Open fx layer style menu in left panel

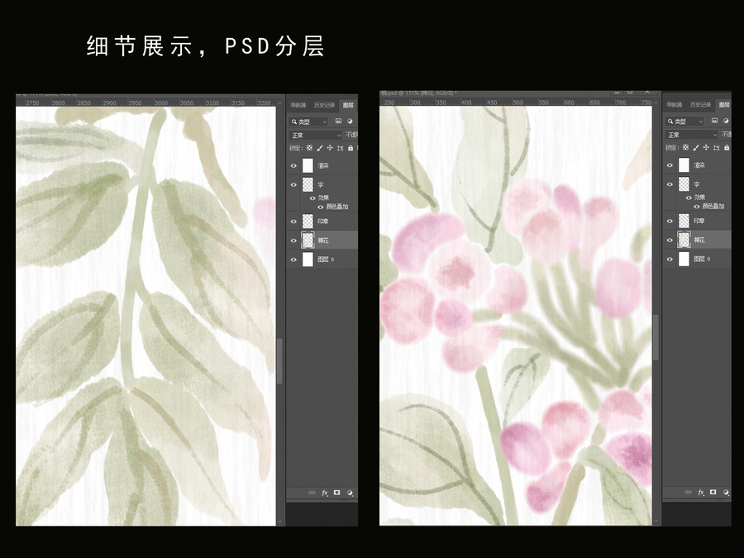coord(325,493)
